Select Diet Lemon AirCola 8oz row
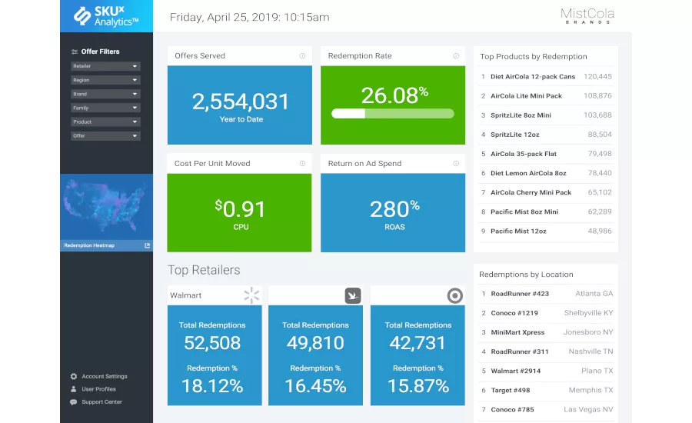Screen dimensions: 692x423 click(x=547, y=173)
